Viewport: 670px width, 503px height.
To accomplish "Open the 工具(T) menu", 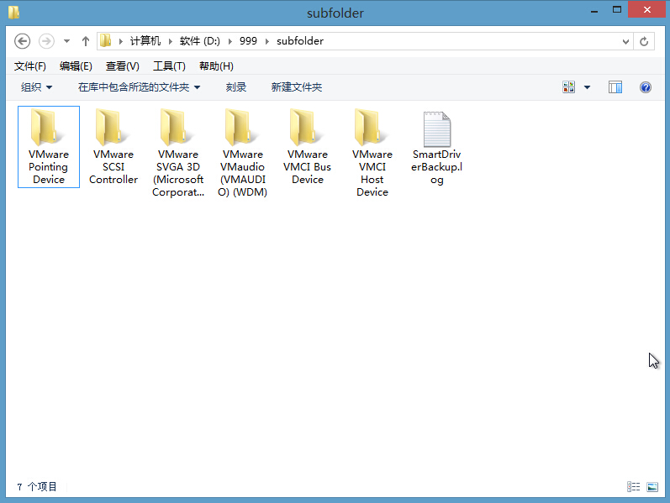I will point(169,66).
